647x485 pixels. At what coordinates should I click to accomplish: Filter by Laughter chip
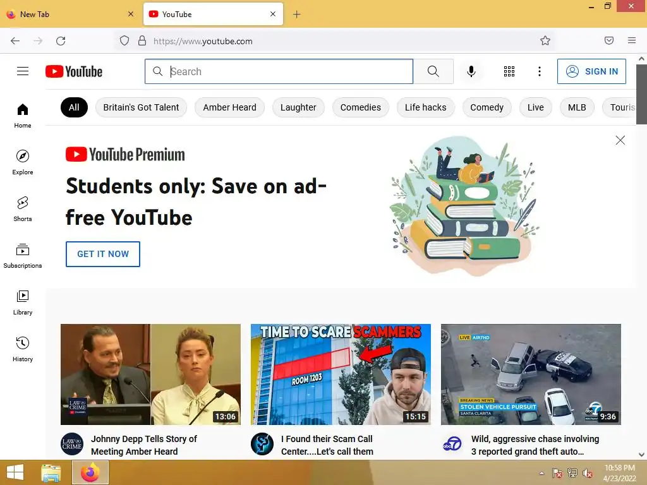[x=298, y=107]
